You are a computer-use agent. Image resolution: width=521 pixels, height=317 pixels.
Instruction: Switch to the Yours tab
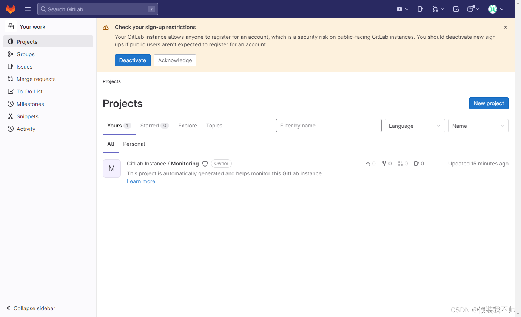119,126
